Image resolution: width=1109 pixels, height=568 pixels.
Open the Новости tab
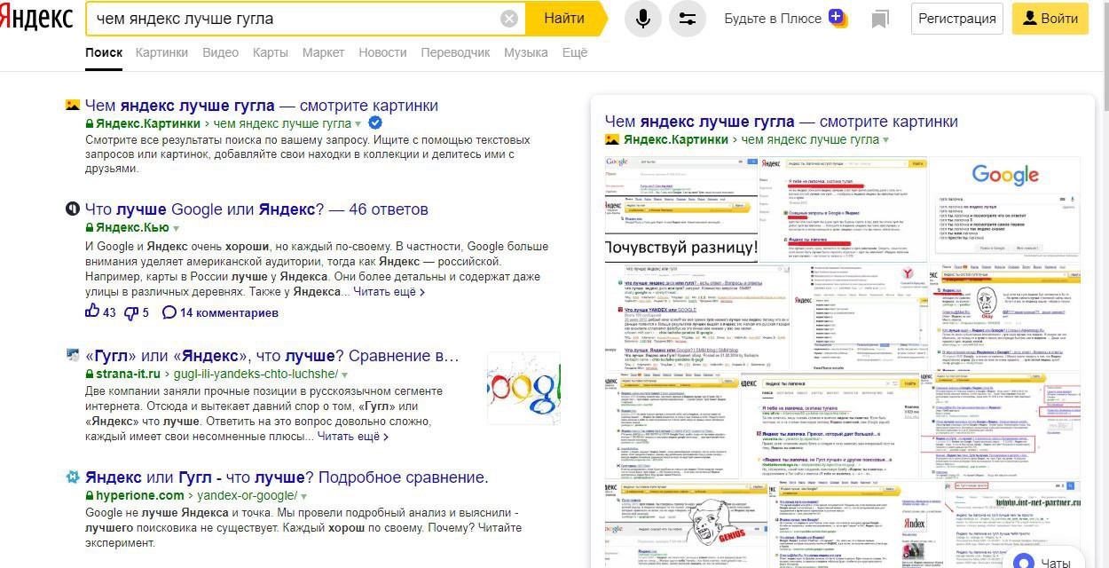click(382, 52)
